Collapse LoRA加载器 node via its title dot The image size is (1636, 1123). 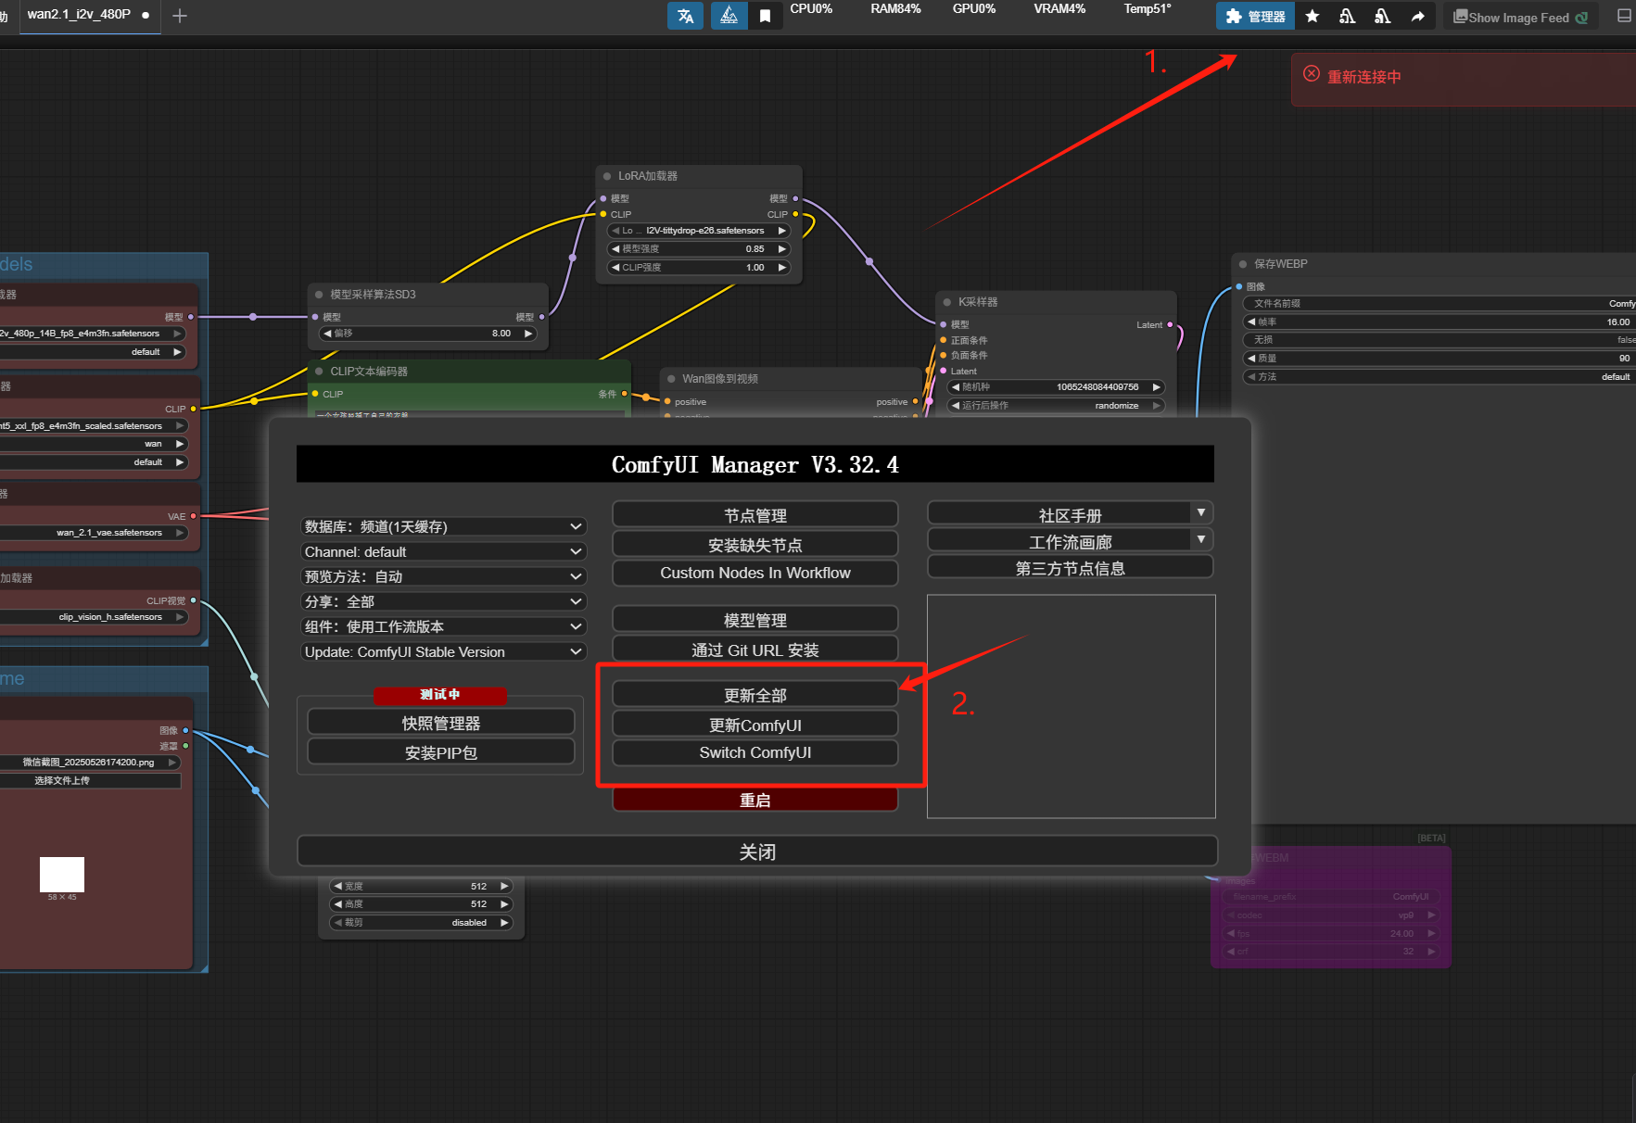tap(607, 176)
